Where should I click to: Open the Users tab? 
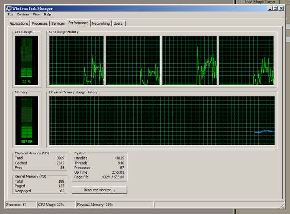coord(118,23)
